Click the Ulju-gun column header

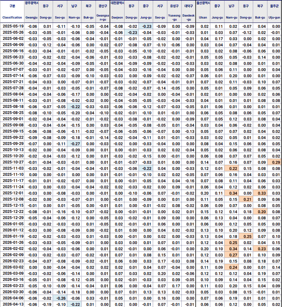pyautogui.click(x=274, y=12)
